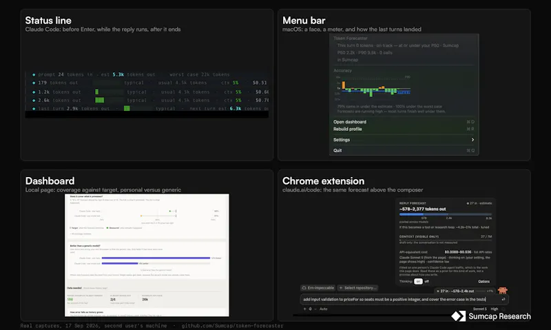Choose Quit in the menu bar popup

(x=404, y=150)
